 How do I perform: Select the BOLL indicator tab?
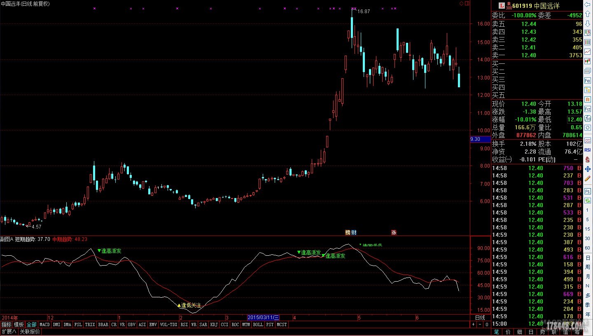pos(258,324)
